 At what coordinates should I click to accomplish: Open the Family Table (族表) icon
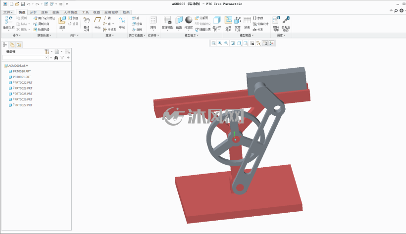coord(247,20)
